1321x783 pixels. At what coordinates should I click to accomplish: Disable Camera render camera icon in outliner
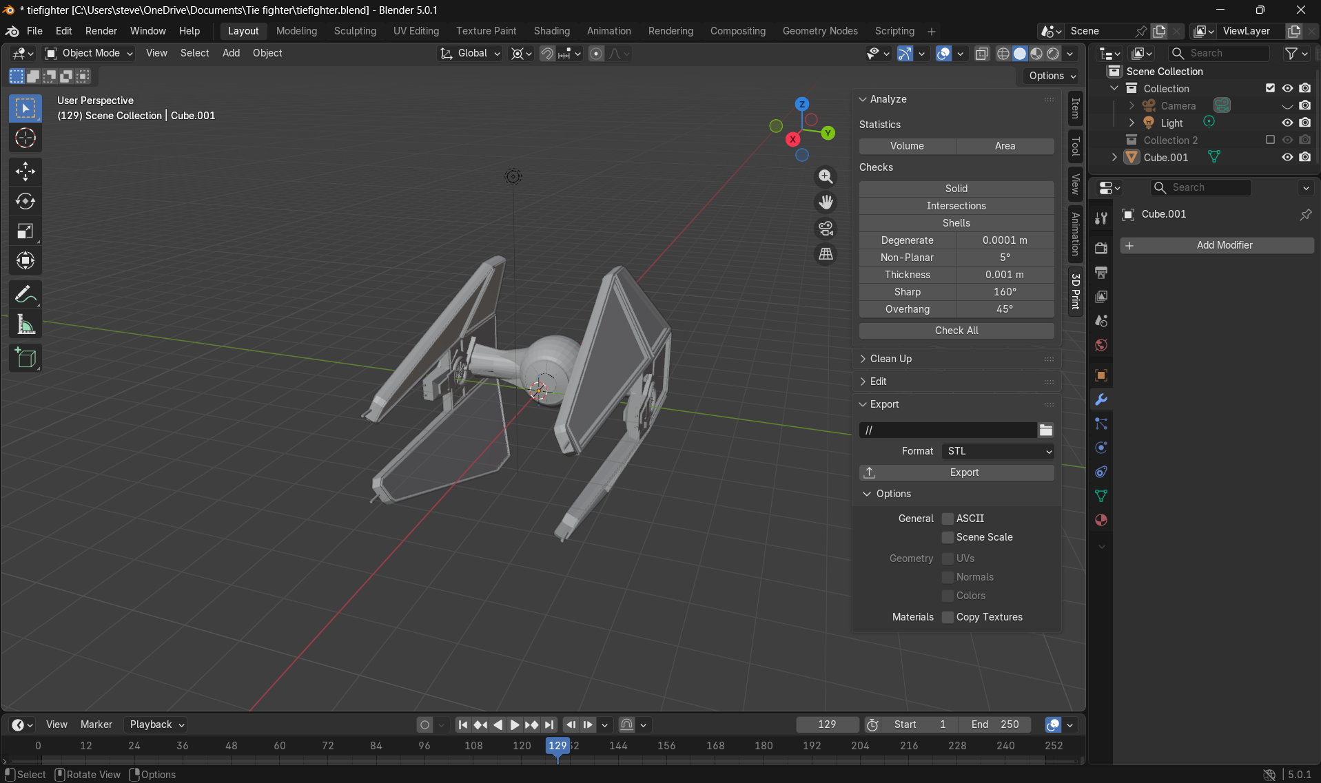[x=1305, y=105]
